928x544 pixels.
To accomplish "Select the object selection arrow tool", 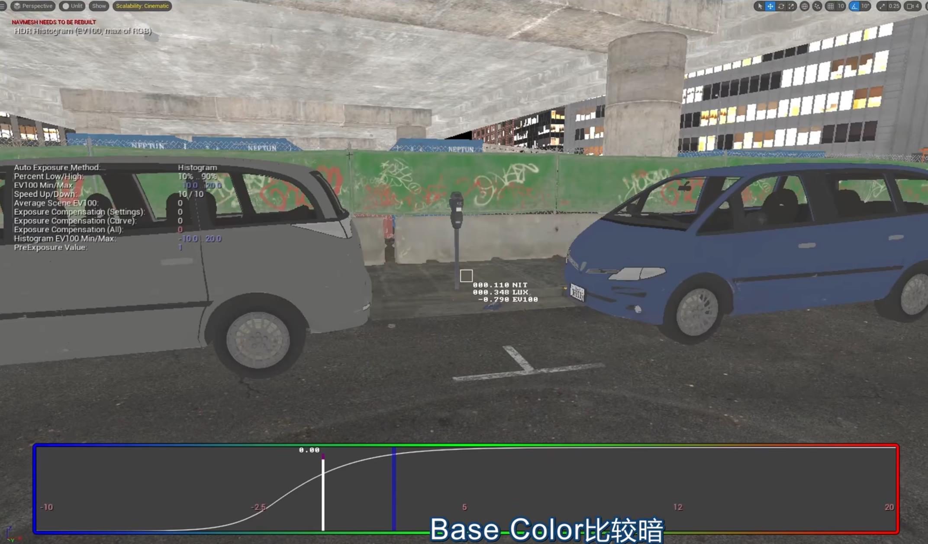I will (760, 6).
